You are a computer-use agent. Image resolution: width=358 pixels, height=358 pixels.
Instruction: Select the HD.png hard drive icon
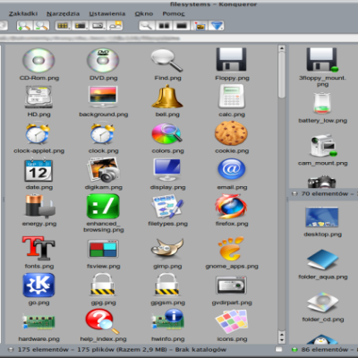click(x=38, y=98)
